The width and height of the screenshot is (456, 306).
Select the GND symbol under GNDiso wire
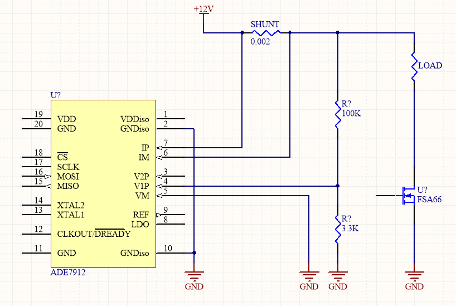tap(194, 276)
